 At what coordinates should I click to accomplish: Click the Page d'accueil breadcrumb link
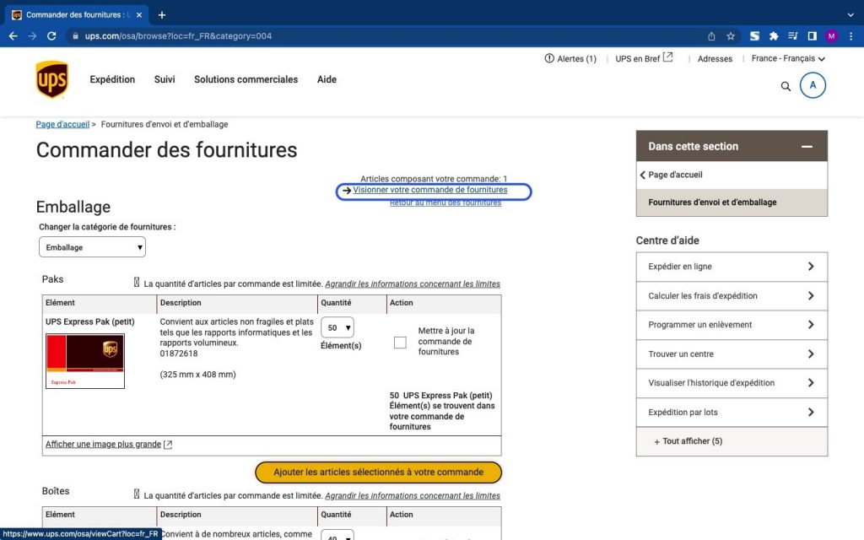click(x=62, y=125)
